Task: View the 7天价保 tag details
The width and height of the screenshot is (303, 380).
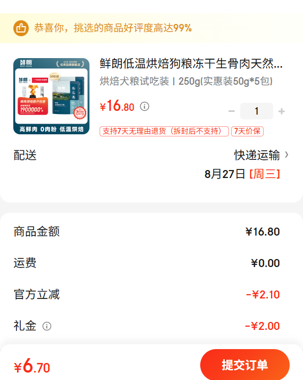Action: 247,131
